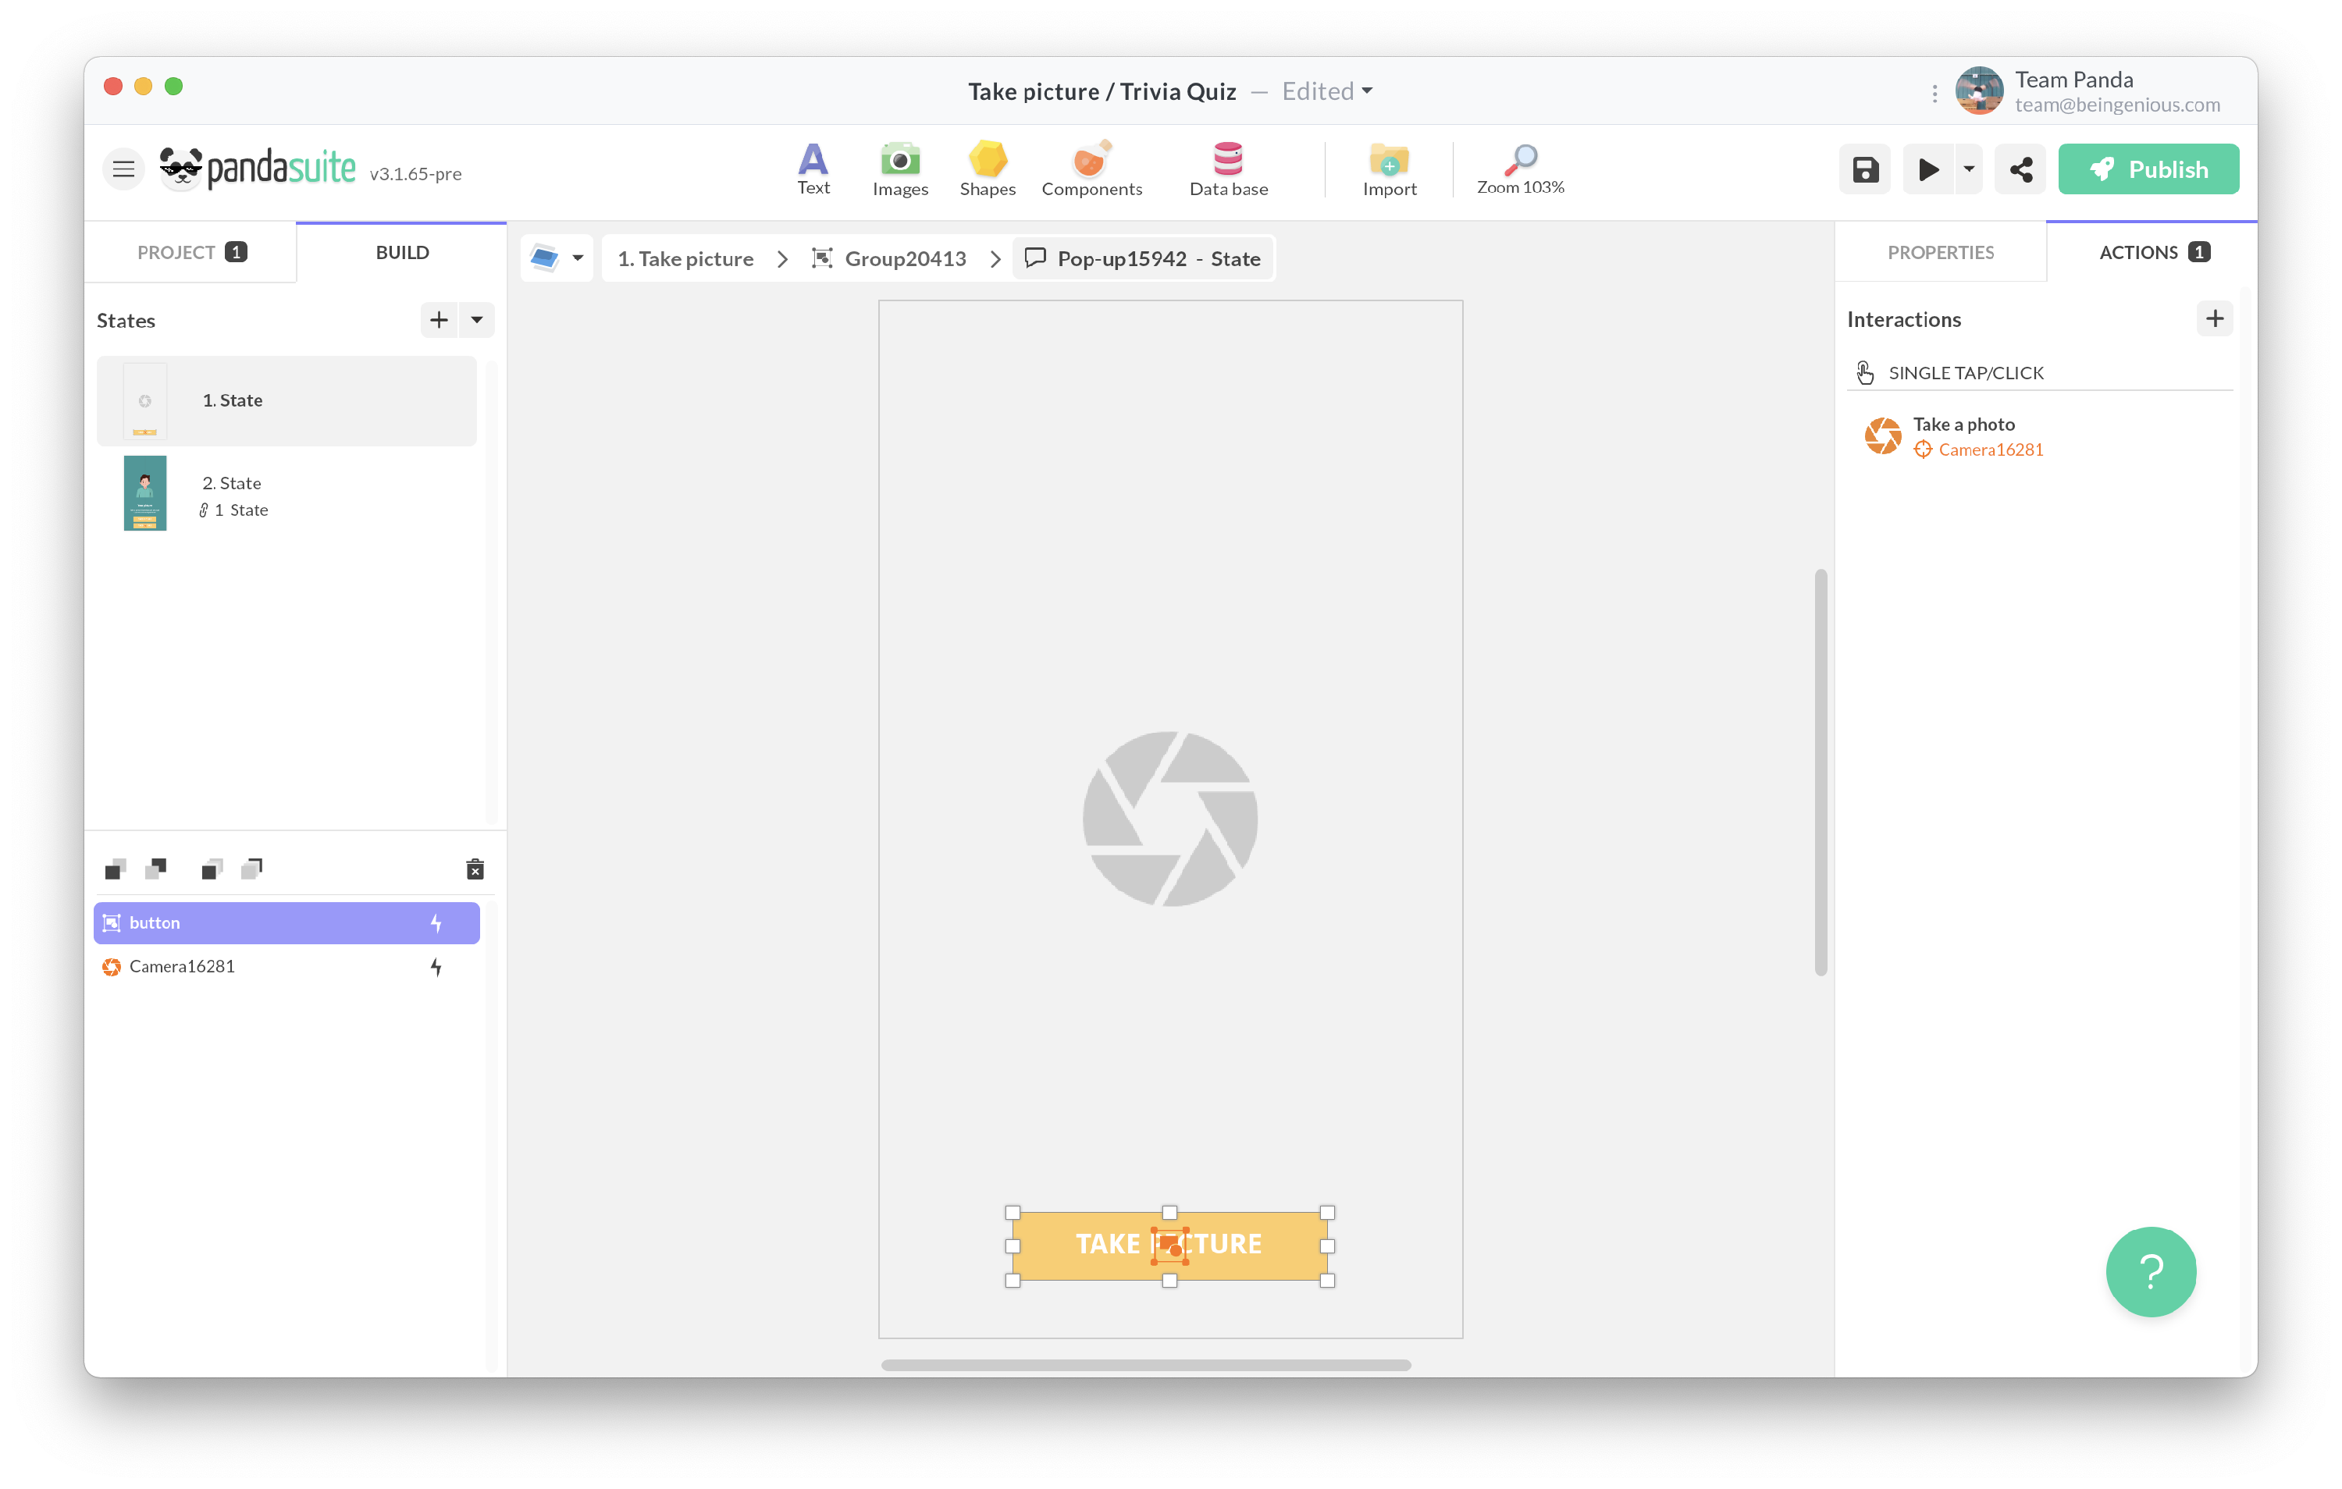2342x1489 pixels.
Task: Switch to the PROPERTIES tab
Action: click(x=1940, y=253)
